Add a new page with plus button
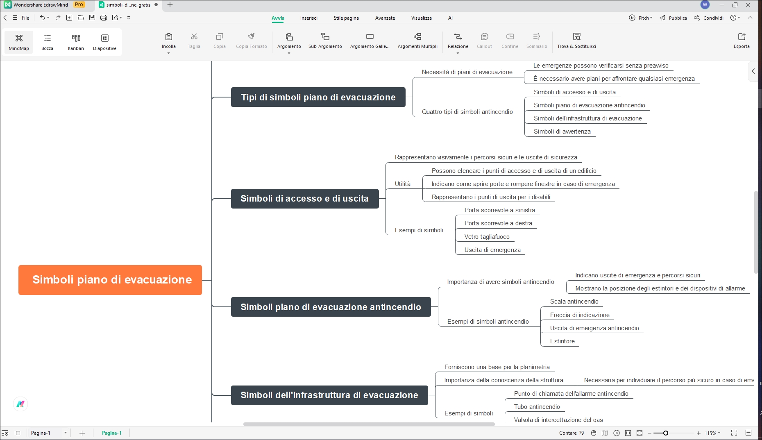 coord(82,433)
